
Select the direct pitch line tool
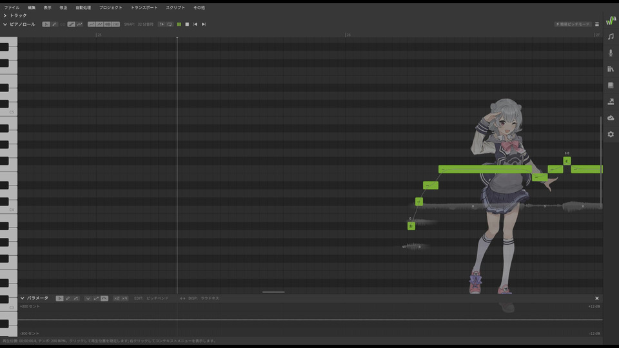click(71, 24)
